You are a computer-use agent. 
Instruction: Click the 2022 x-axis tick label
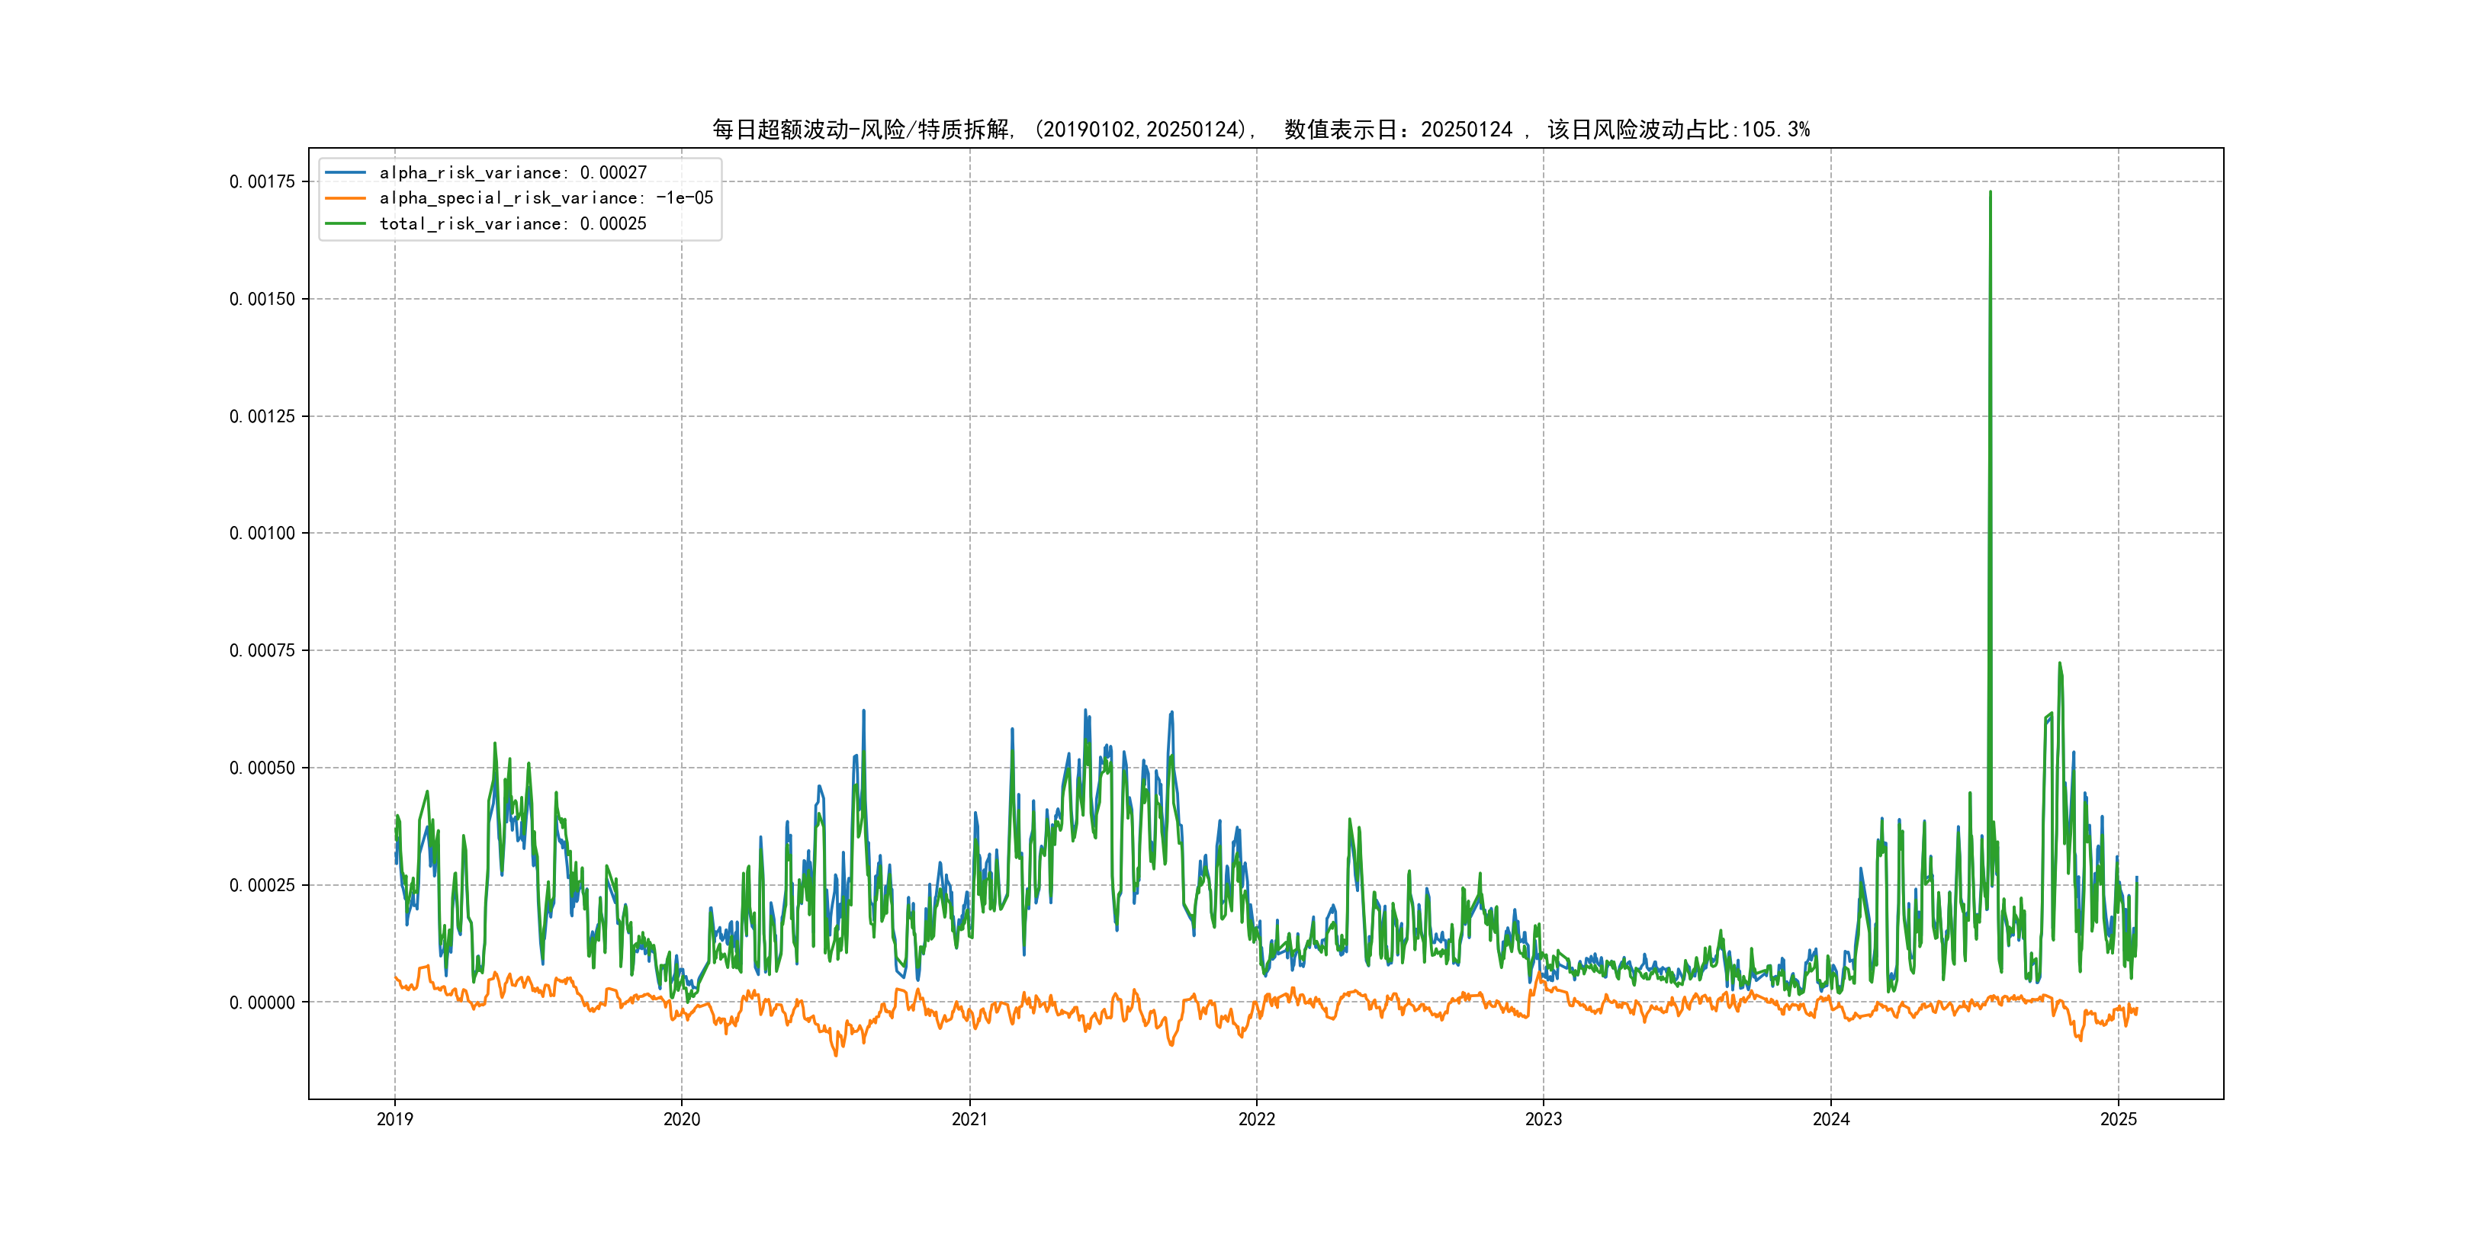click(x=1257, y=1119)
